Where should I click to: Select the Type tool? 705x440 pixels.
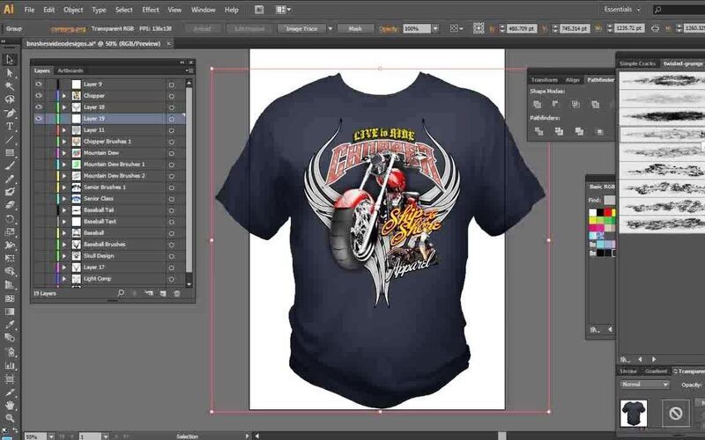pos(10,126)
